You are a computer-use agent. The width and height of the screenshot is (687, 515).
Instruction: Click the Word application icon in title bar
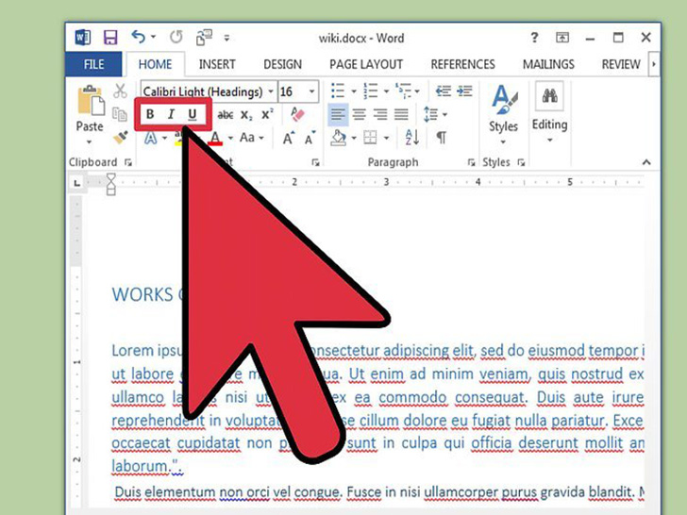83,37
